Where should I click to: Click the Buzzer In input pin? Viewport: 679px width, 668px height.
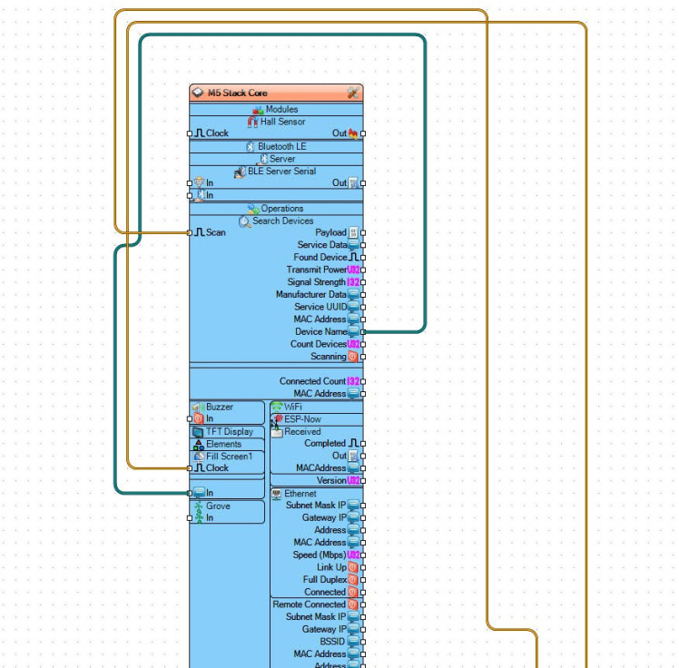click(190, 419)
